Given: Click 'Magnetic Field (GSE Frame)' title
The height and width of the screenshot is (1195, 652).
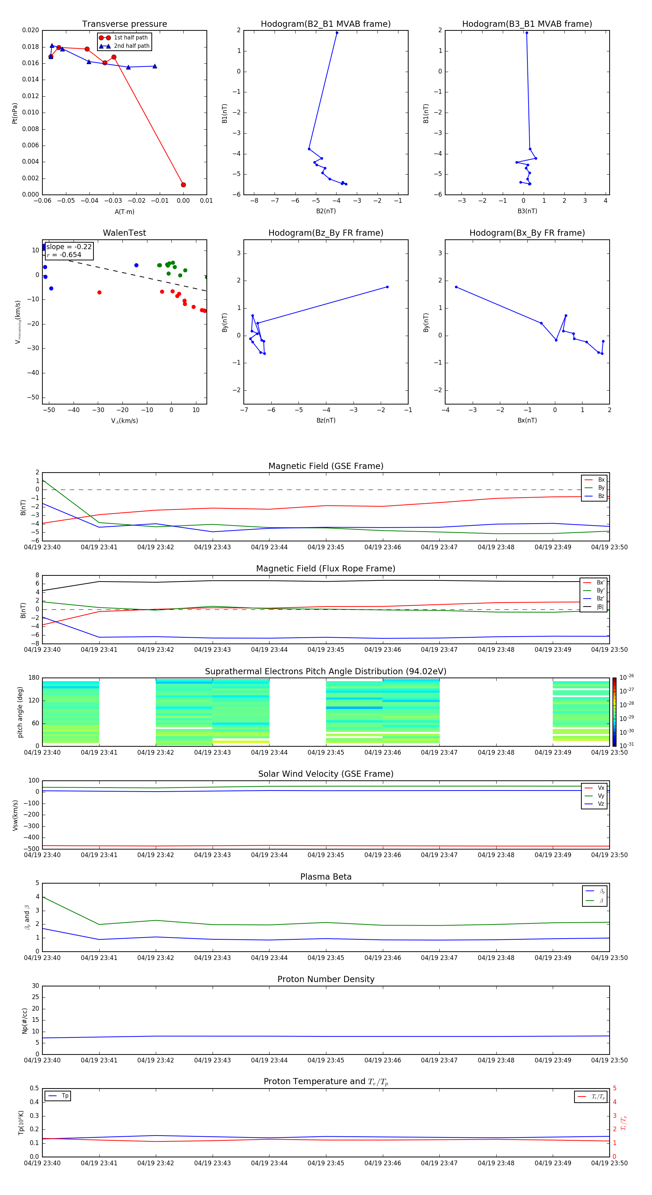Looking at the screenshot, I should point(326,466).
